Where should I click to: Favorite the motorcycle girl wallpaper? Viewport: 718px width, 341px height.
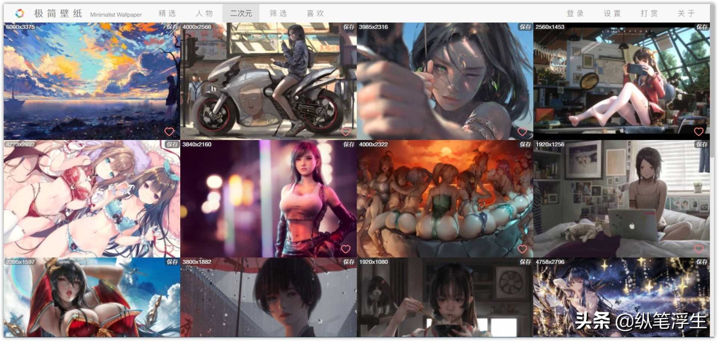346,131
